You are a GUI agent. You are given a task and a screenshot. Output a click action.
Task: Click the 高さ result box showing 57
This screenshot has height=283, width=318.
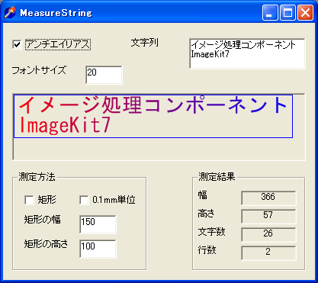(x=268, y=217)
